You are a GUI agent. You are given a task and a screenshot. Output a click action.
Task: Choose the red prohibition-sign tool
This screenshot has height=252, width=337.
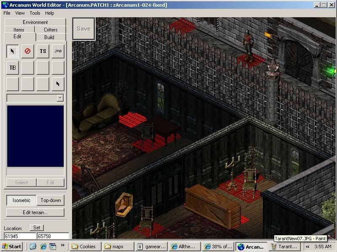coord(27,51)
